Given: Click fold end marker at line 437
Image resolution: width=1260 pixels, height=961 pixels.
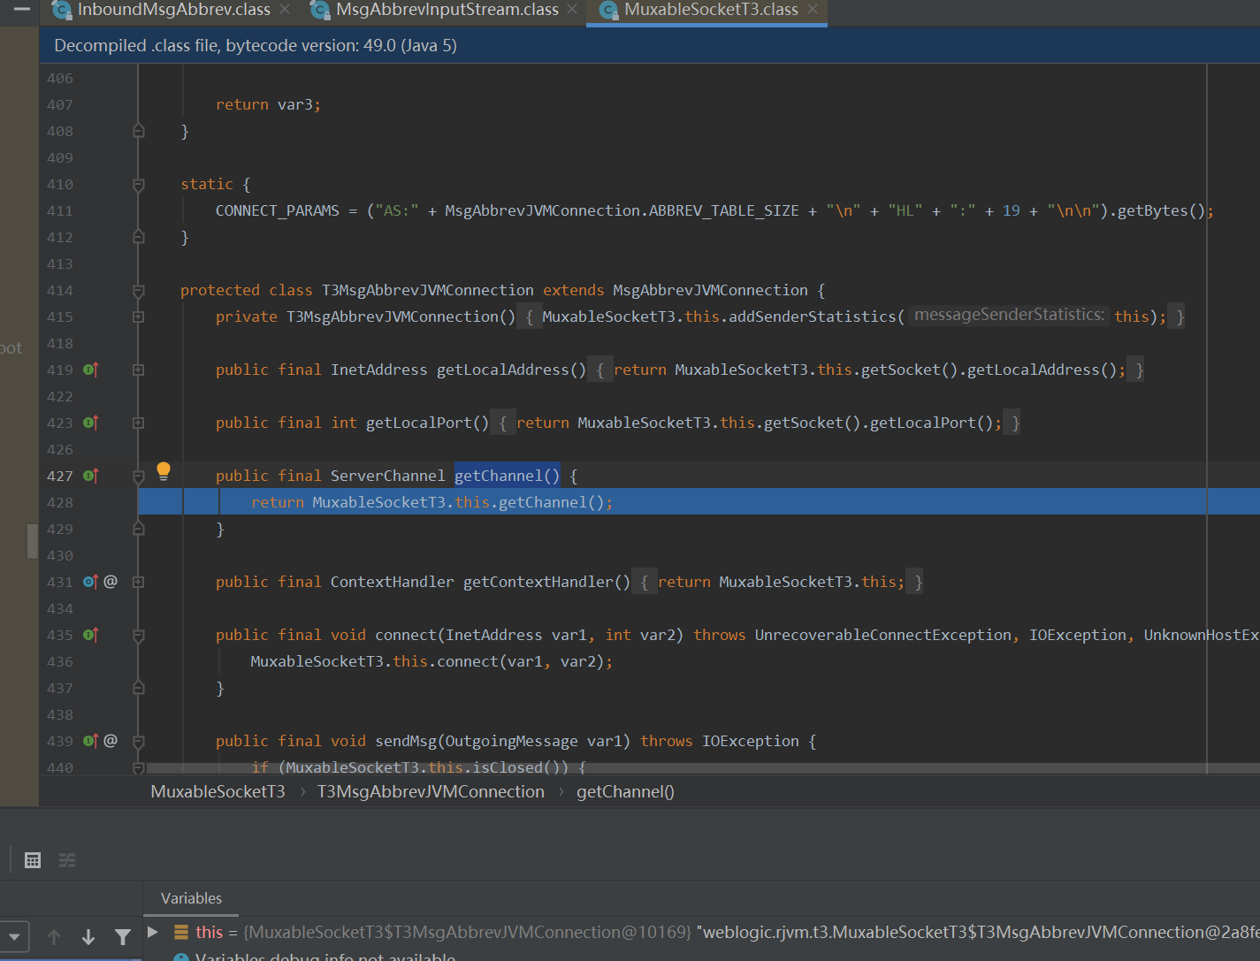Looking at the screenshot, I should pyautogui.click(x=138, y=688).
